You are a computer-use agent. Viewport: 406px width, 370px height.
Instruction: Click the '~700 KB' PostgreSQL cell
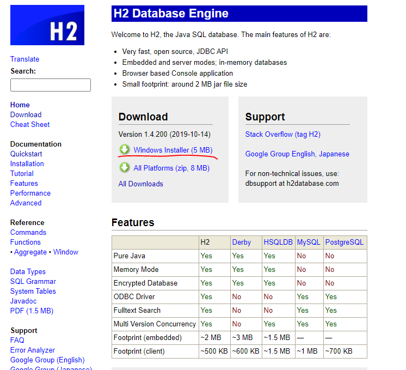pos(345,351)
